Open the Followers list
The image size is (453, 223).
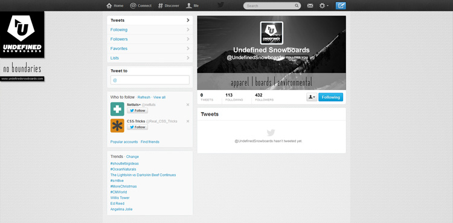coord(150,39)
